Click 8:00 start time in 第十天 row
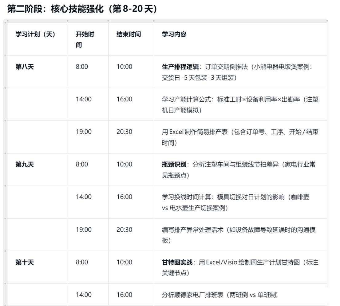Image resolution: width=340 pixels, height=306 pixels. 82,262
